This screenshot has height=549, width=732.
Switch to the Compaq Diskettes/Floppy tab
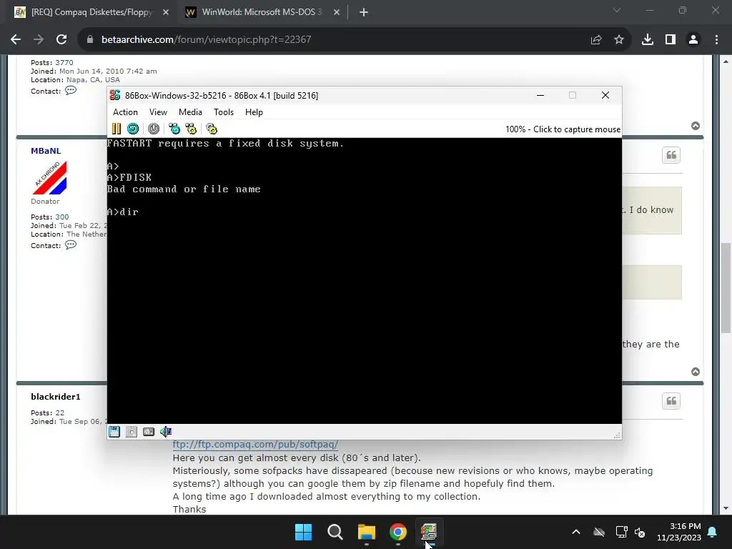[91, 12]
